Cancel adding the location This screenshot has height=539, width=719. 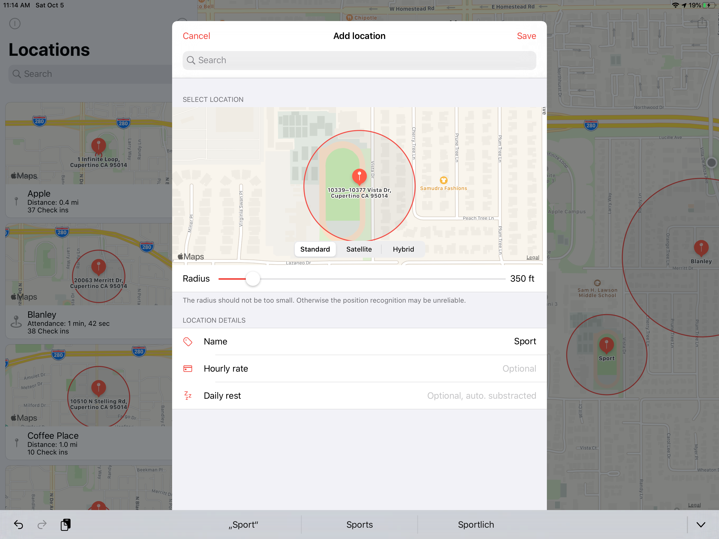196,36
